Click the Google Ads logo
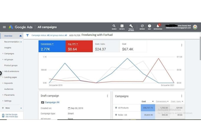This screenshot has height=136, width=201. 11,27
